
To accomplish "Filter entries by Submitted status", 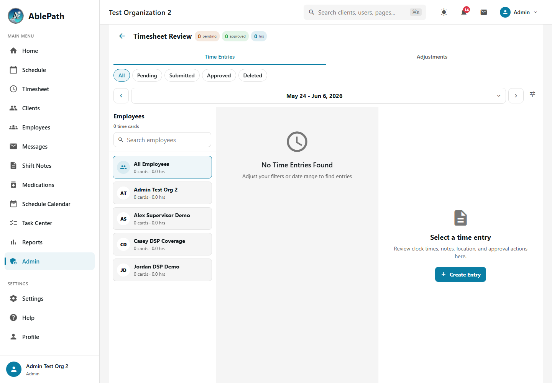I will tap(182, 75).
